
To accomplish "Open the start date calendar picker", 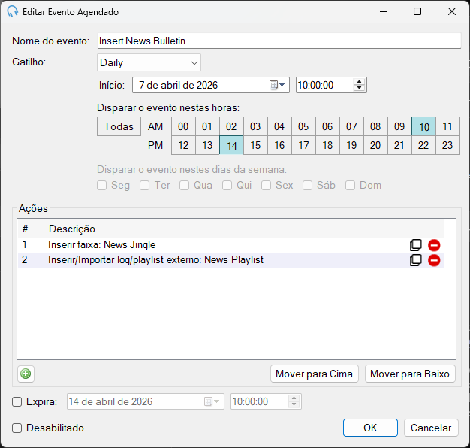I will click(277, 85).
